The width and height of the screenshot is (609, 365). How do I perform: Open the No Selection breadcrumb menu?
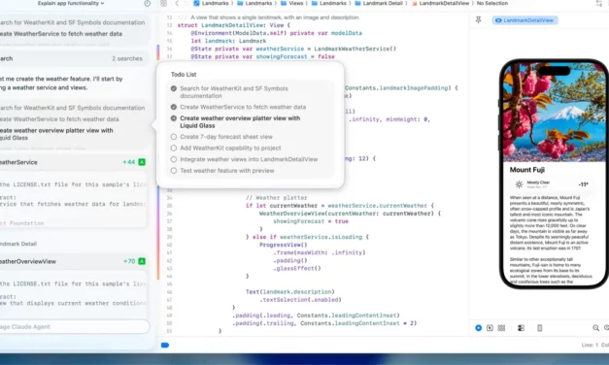[x=492, y=4]
